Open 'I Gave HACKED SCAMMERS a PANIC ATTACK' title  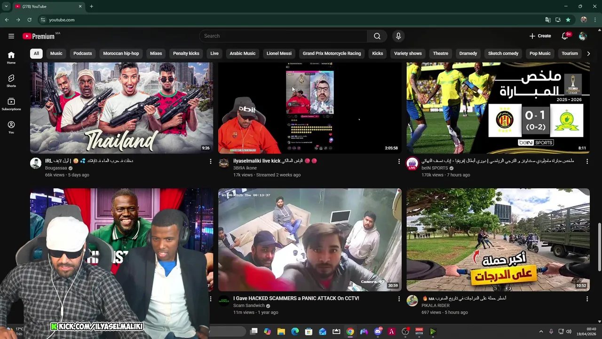pos(296,299)
